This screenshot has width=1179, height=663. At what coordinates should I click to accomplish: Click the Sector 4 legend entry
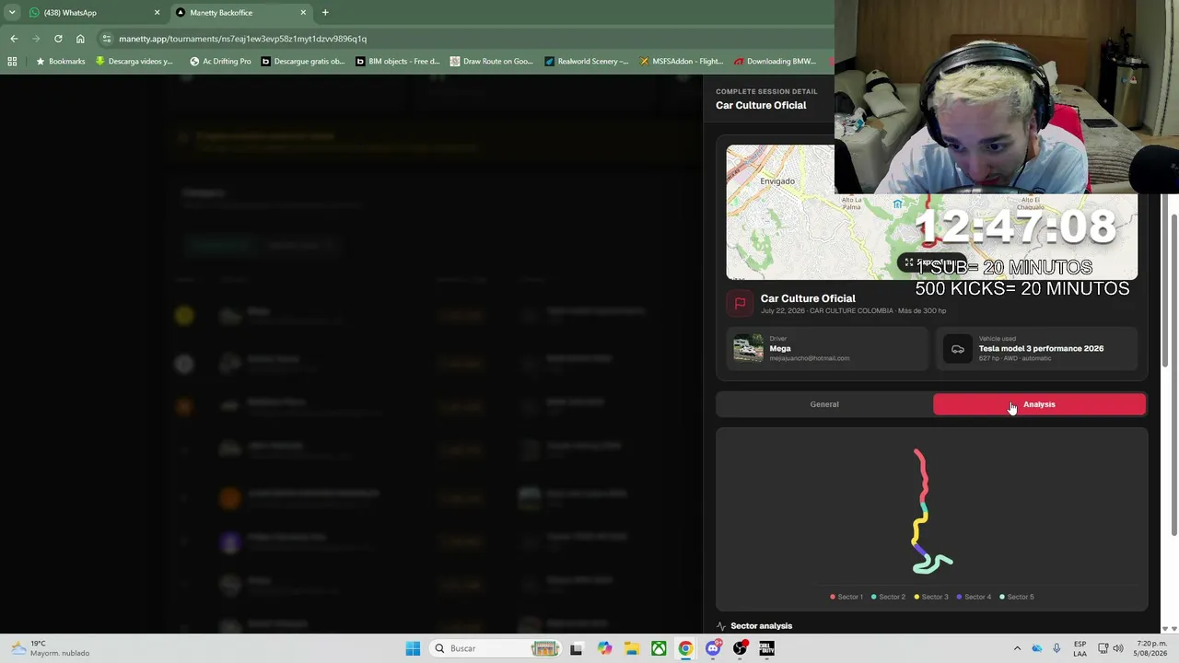point(974,597)
